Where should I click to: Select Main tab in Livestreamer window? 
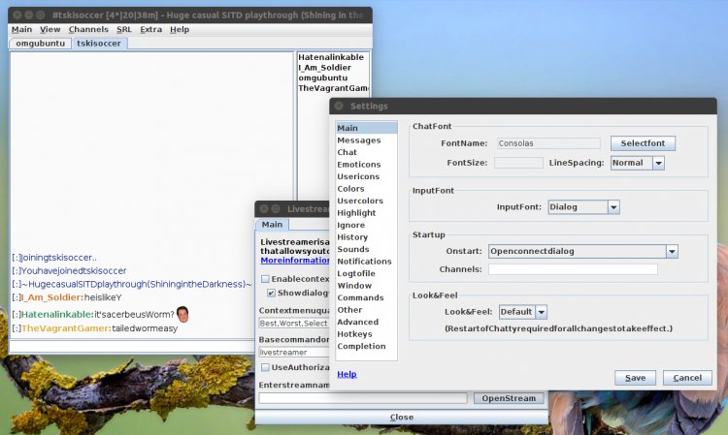pos(272,225)
